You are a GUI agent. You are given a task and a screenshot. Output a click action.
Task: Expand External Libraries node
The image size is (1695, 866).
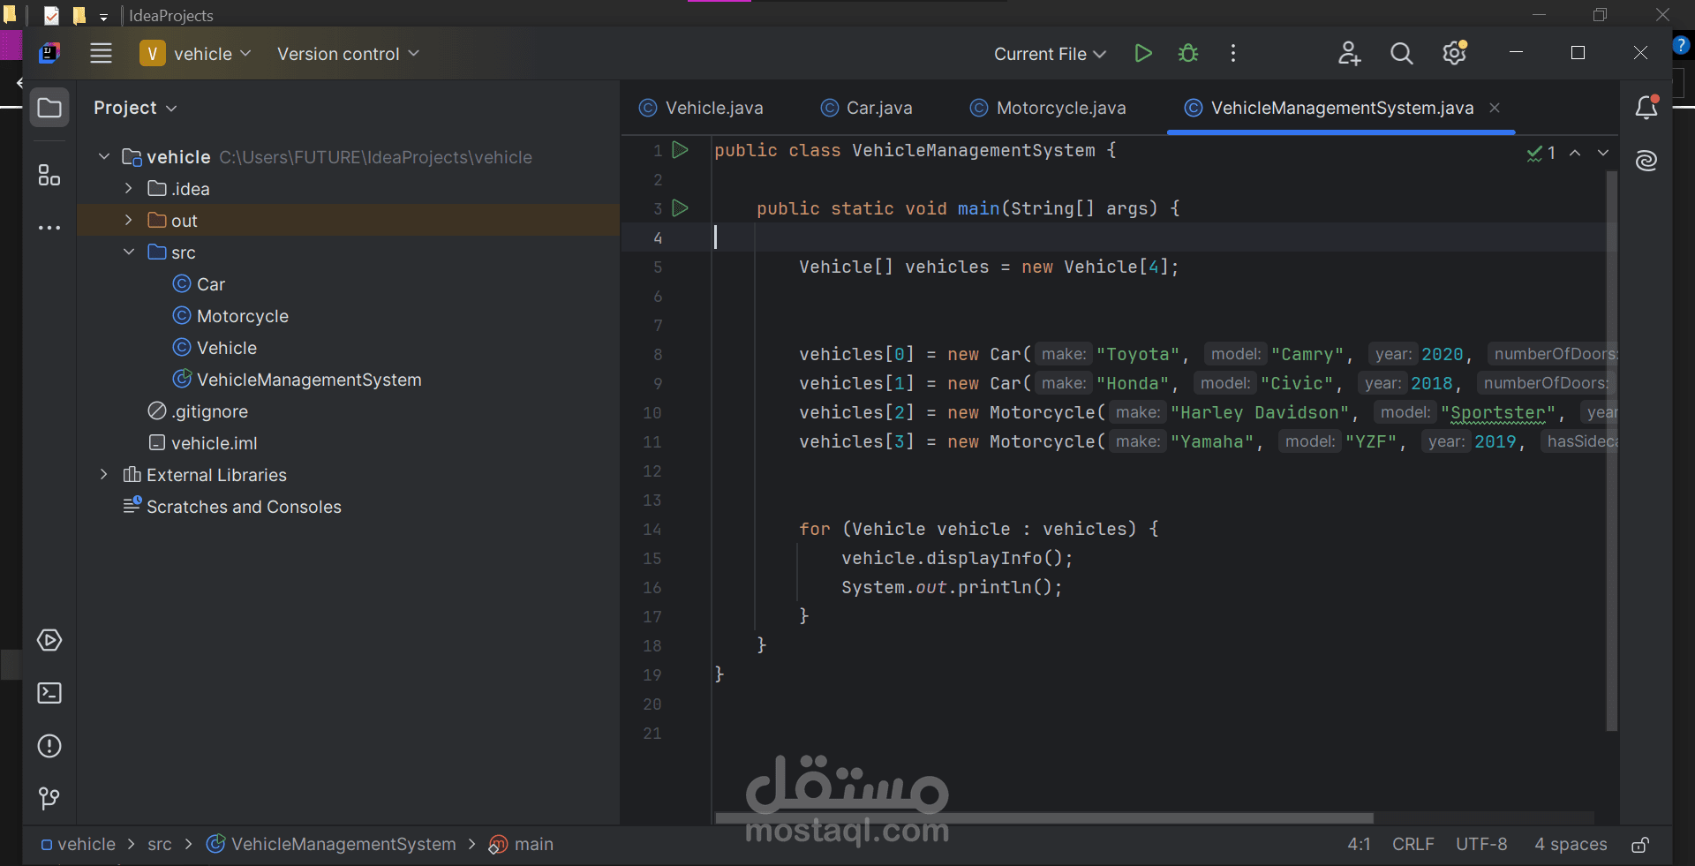click(x=104, y=474)
